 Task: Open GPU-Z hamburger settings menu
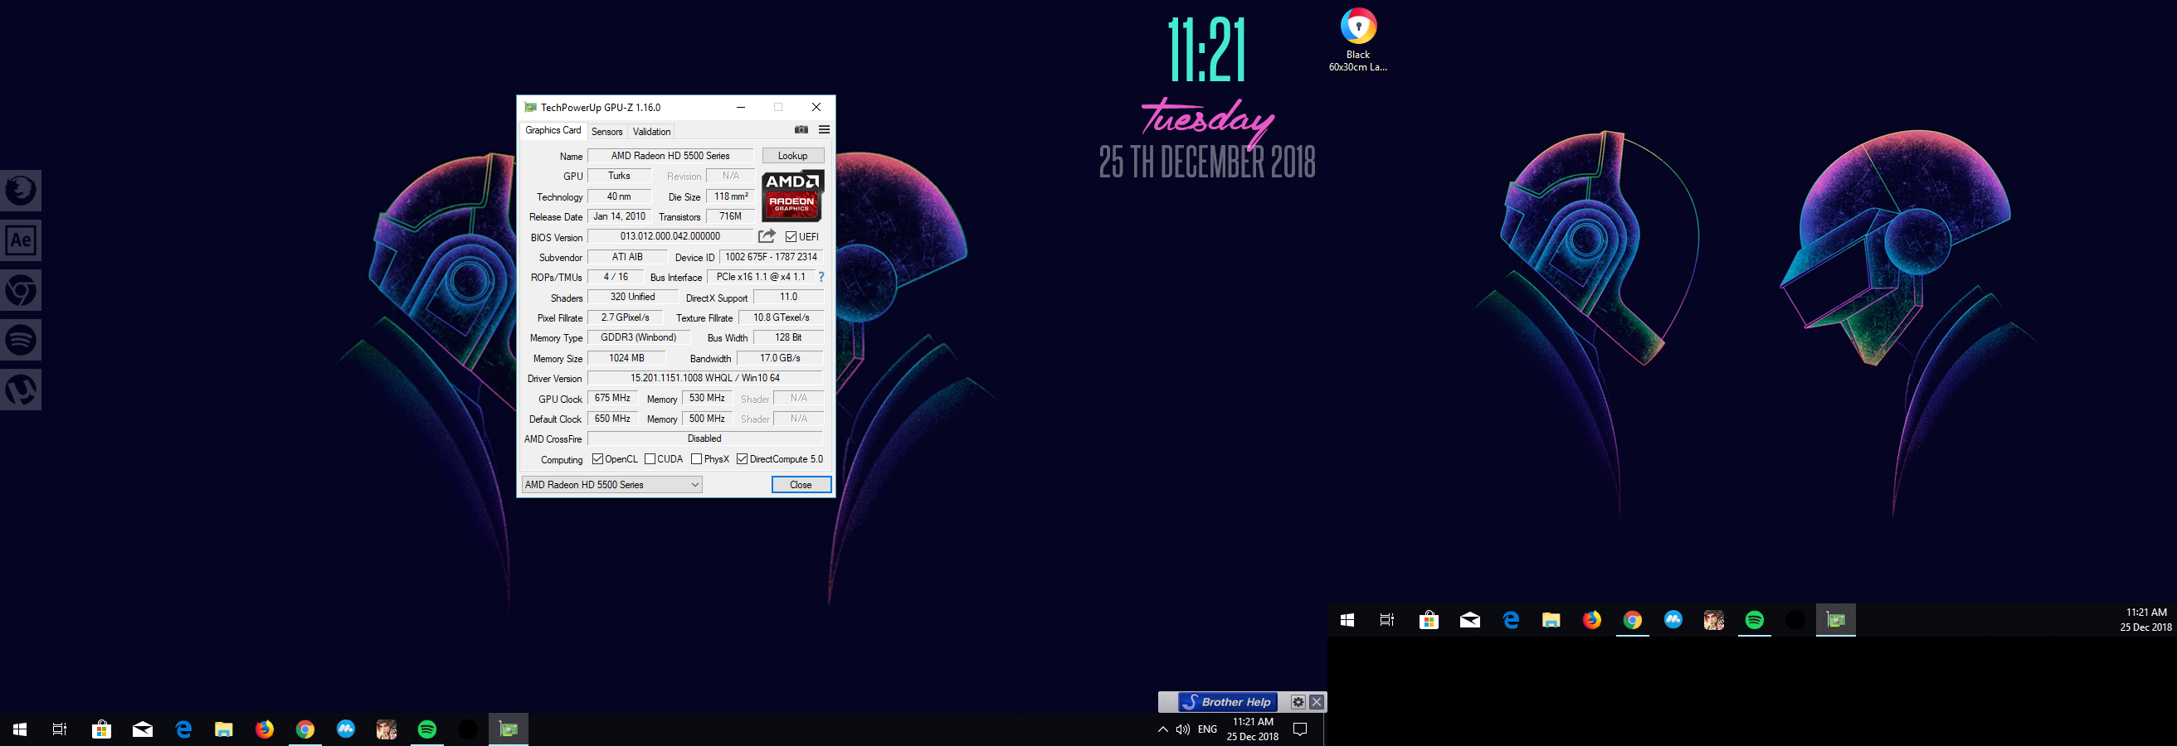(x=824, y=130)
